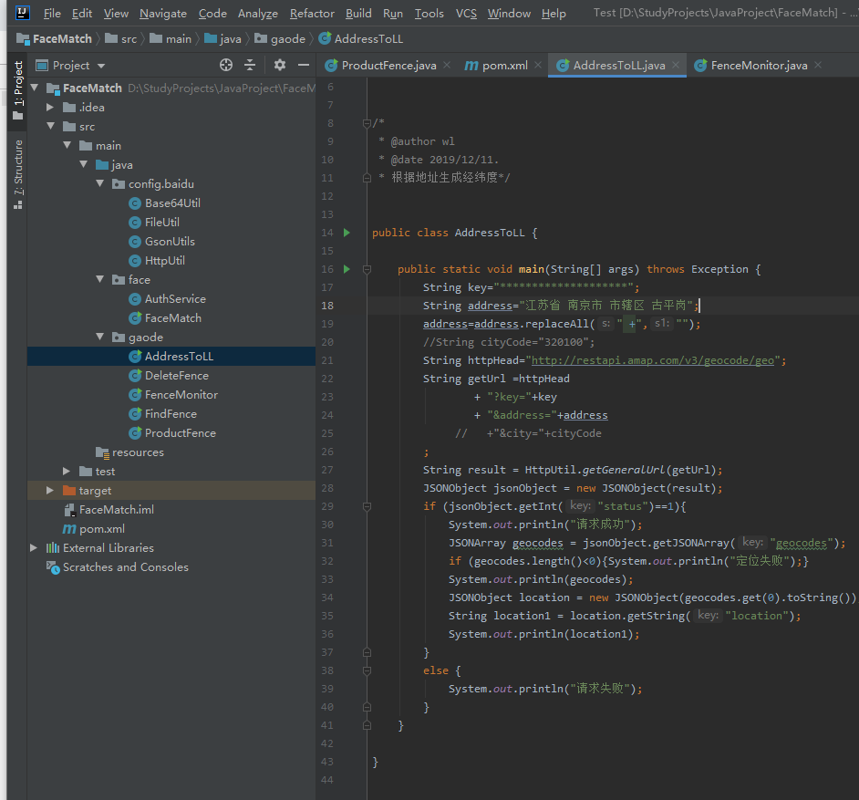
Task: Select Base64Util class in tree
Action: (172, 203)
